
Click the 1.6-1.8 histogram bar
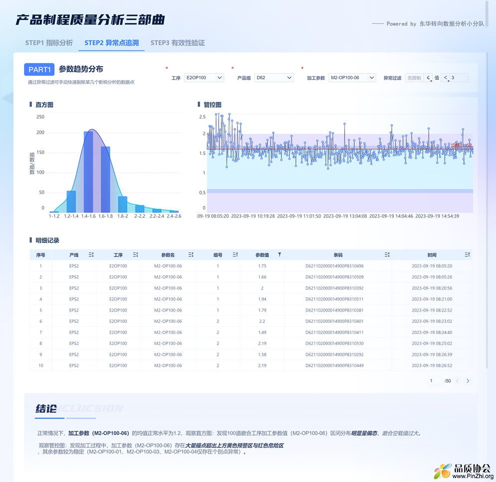(106, 179)
